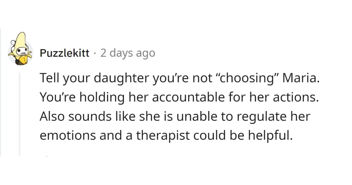Collapse the comment using the thread line
This screenshot has height=185, width=352.
pyautogui.click(x=20, y=115)
